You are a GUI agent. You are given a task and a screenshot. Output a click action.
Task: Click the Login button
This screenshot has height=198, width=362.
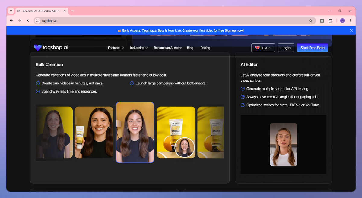(x=286, y=48)
